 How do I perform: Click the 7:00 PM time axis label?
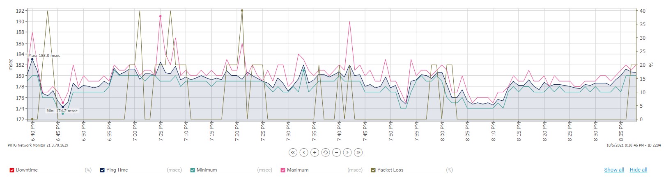[x=135, y=132]
